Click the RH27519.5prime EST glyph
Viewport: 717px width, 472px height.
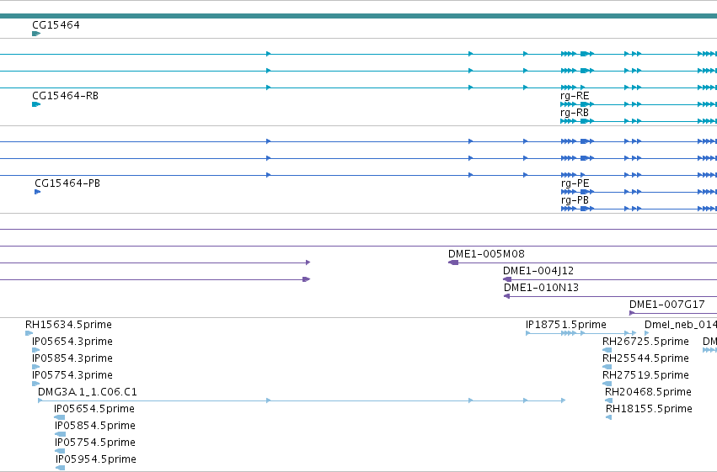pyautogui.click(x=607, y=384)
